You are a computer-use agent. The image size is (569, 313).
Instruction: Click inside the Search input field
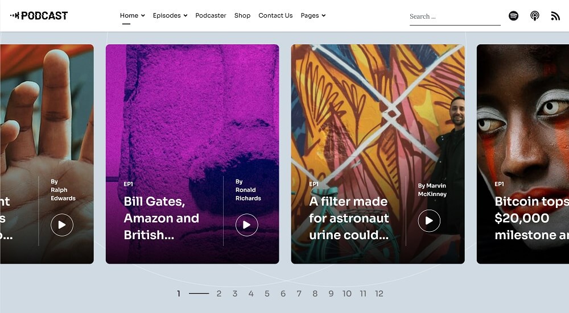coord(454,16)
